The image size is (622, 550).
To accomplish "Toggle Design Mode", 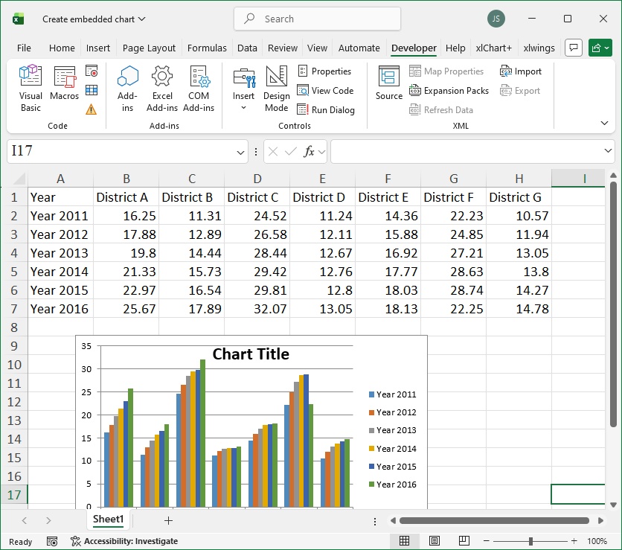I will (277, 89).
